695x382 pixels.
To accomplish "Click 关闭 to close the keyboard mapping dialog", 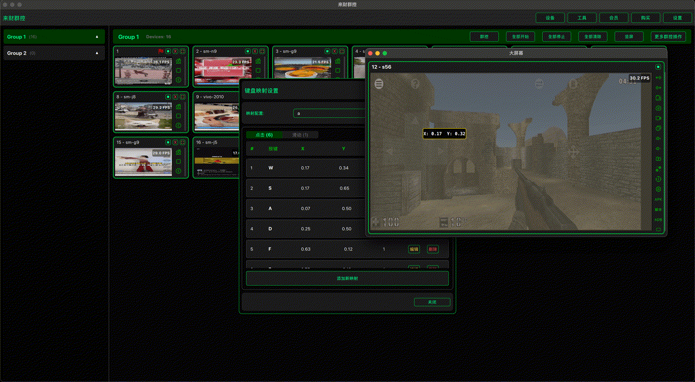I will (x=432, y=302).
